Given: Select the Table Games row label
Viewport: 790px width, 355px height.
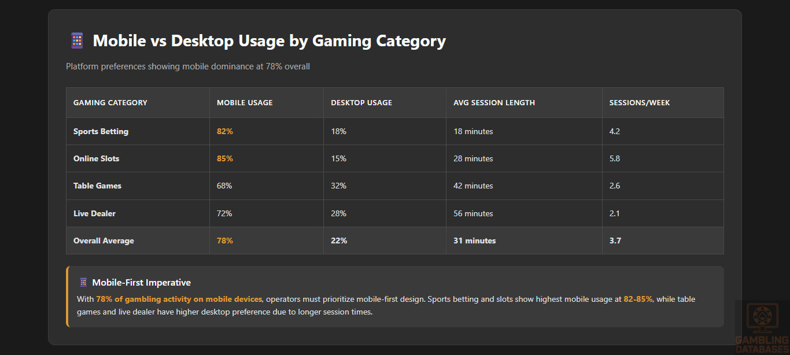Looking at the screenshot, I should 97,186.
